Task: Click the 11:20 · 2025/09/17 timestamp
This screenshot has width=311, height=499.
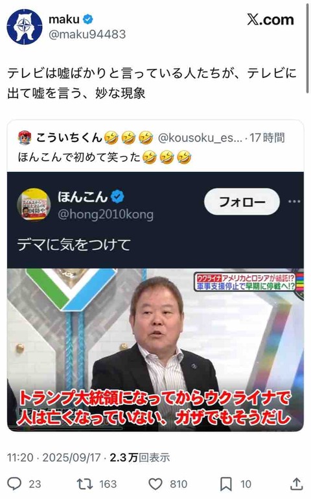Action: 54,457
